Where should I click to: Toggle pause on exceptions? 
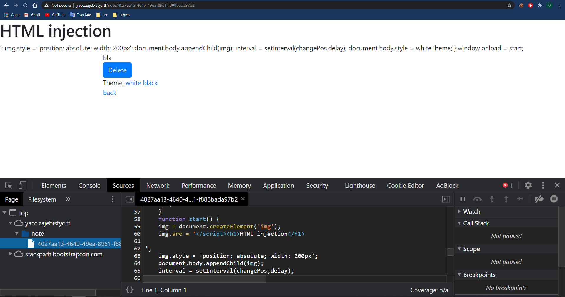point(554,199)
